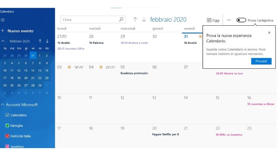Open the febbraio 2020 month picker
Image resolution: width=277 pixels, height=156 pixels.
[x=168, y=19]
